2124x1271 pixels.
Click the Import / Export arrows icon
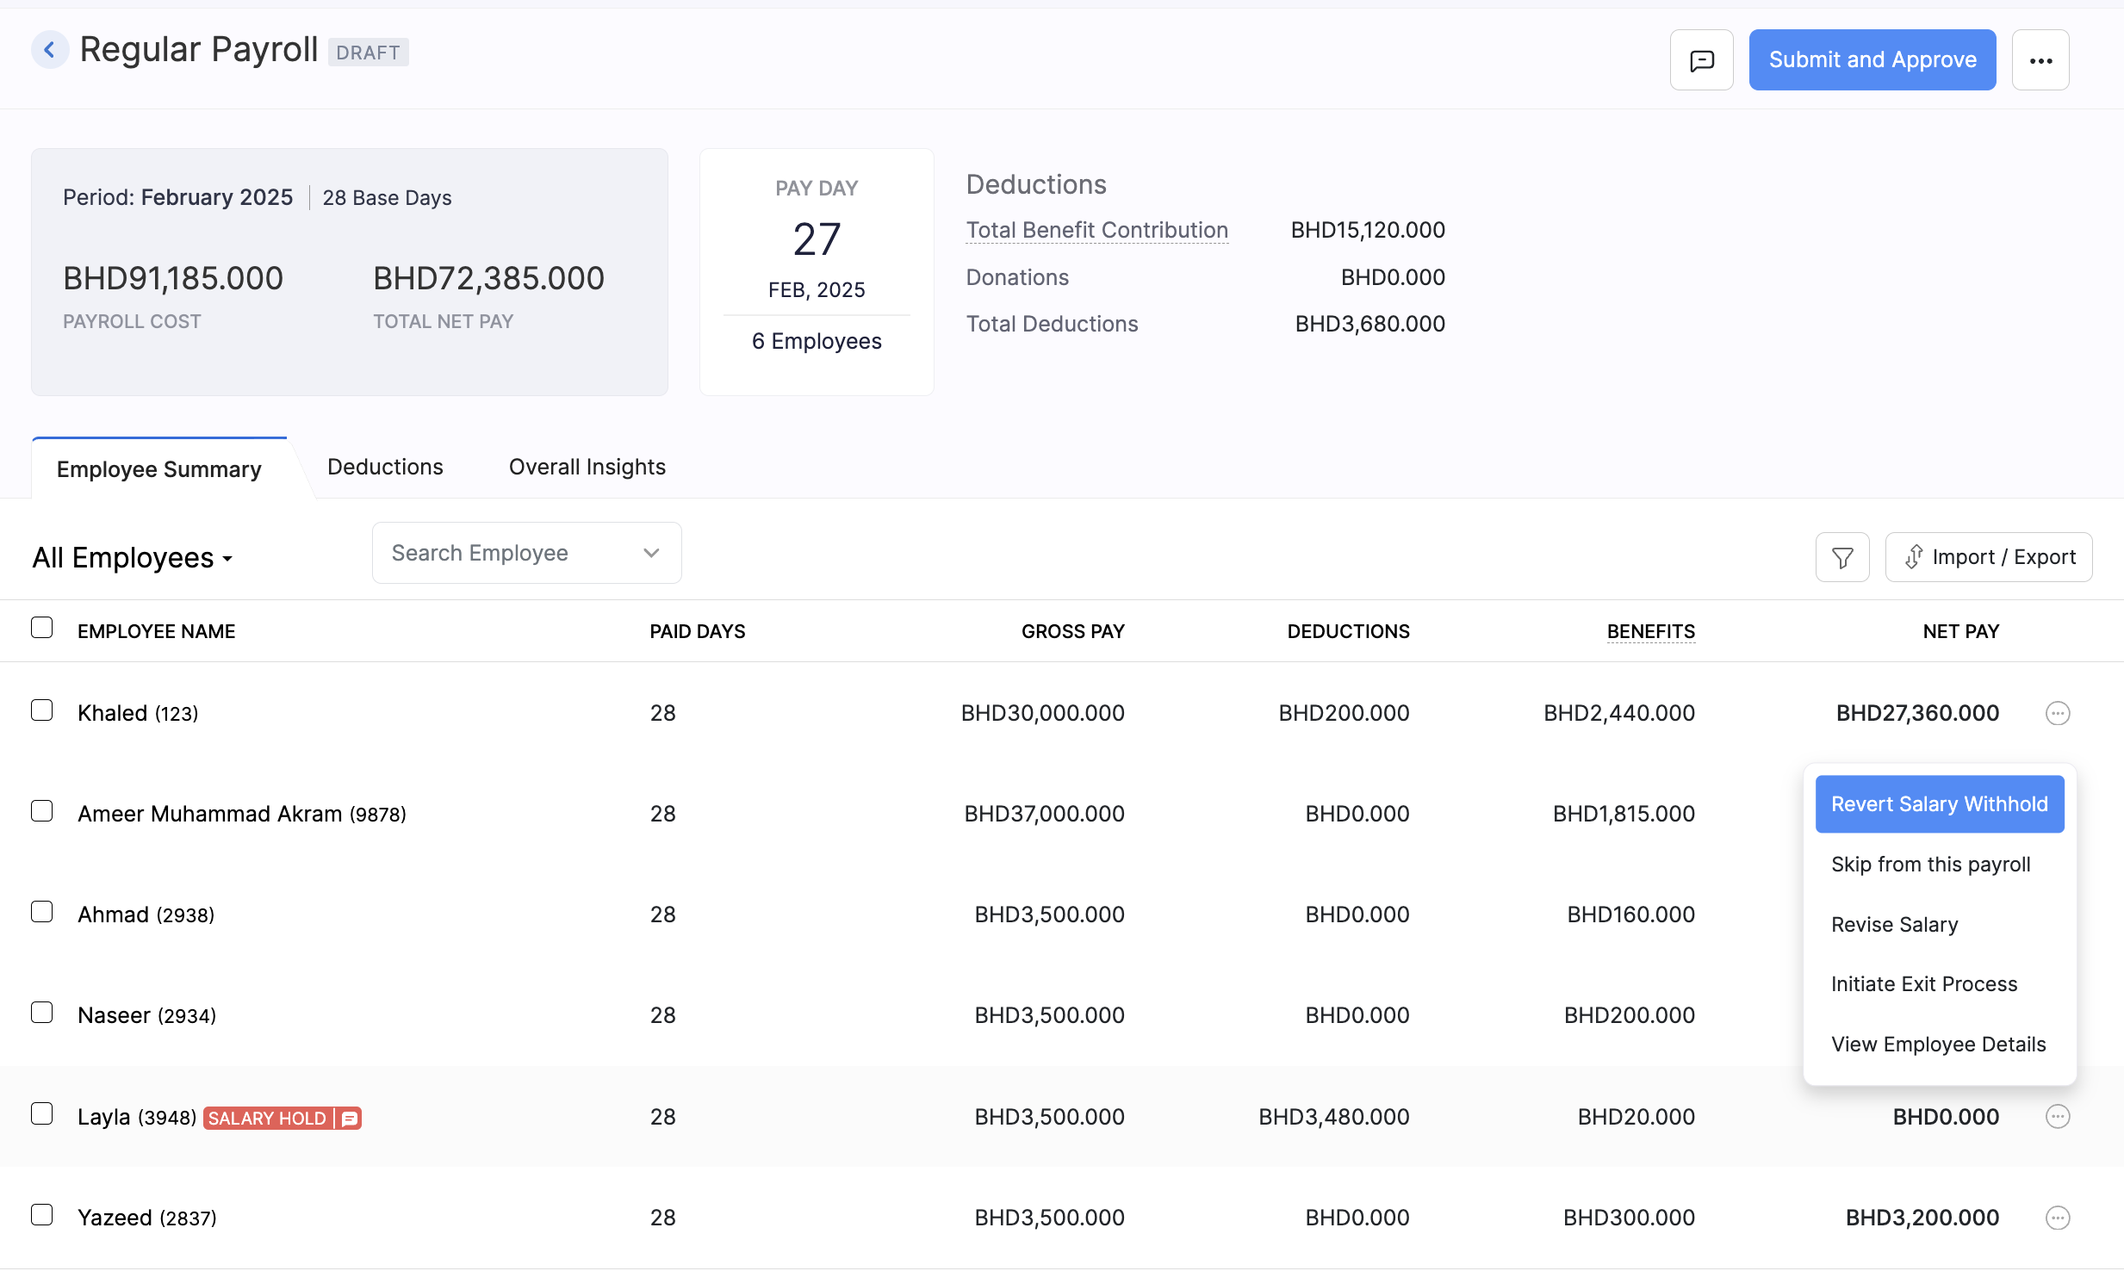click(x=1914, y=557)
